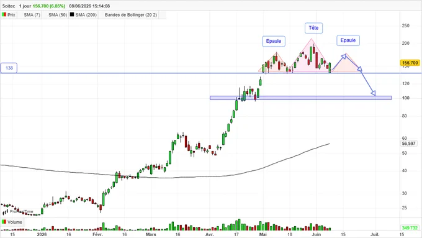Click the 200 price axis label

[x=405, y=43]
